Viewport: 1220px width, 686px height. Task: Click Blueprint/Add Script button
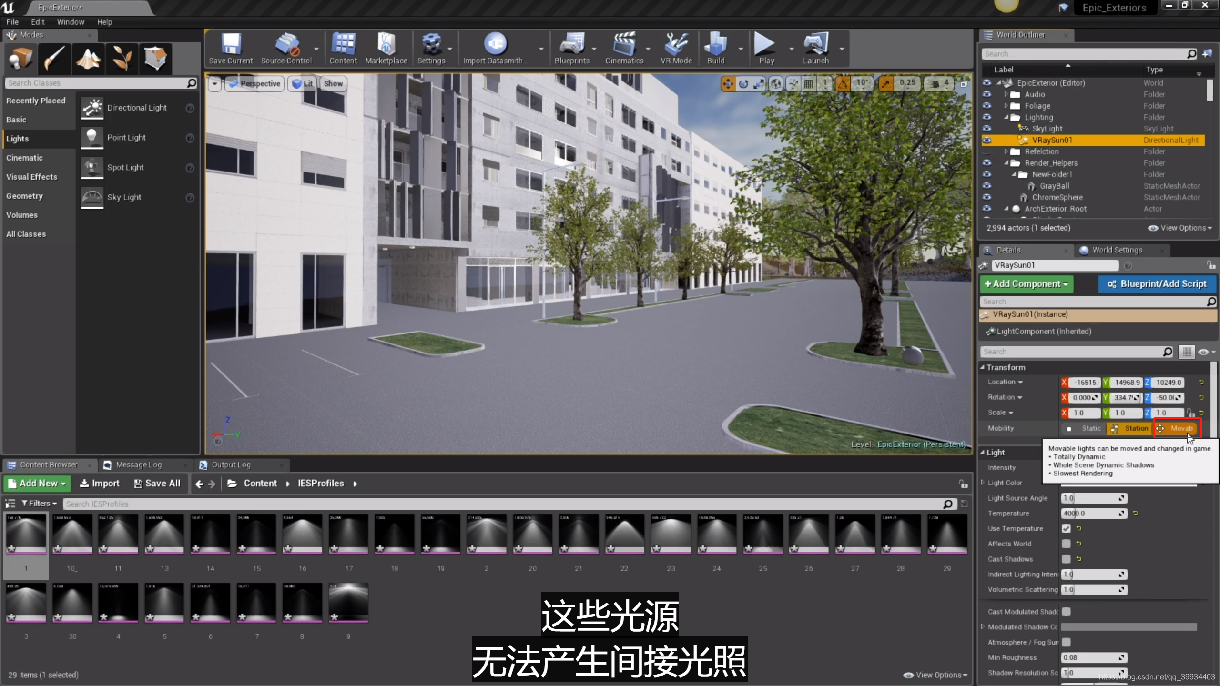(1158, 284)
